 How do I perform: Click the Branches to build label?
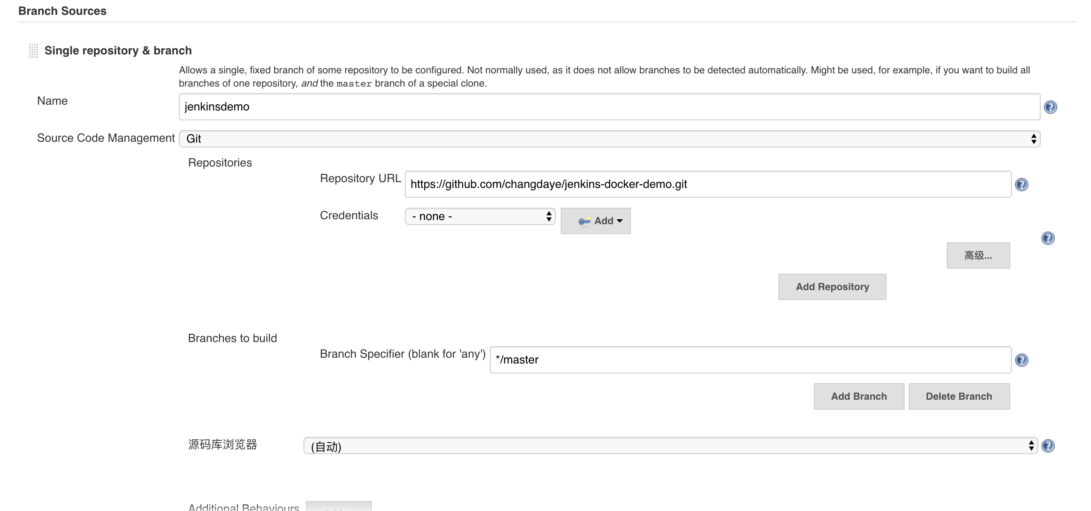[x=233, y=338]
